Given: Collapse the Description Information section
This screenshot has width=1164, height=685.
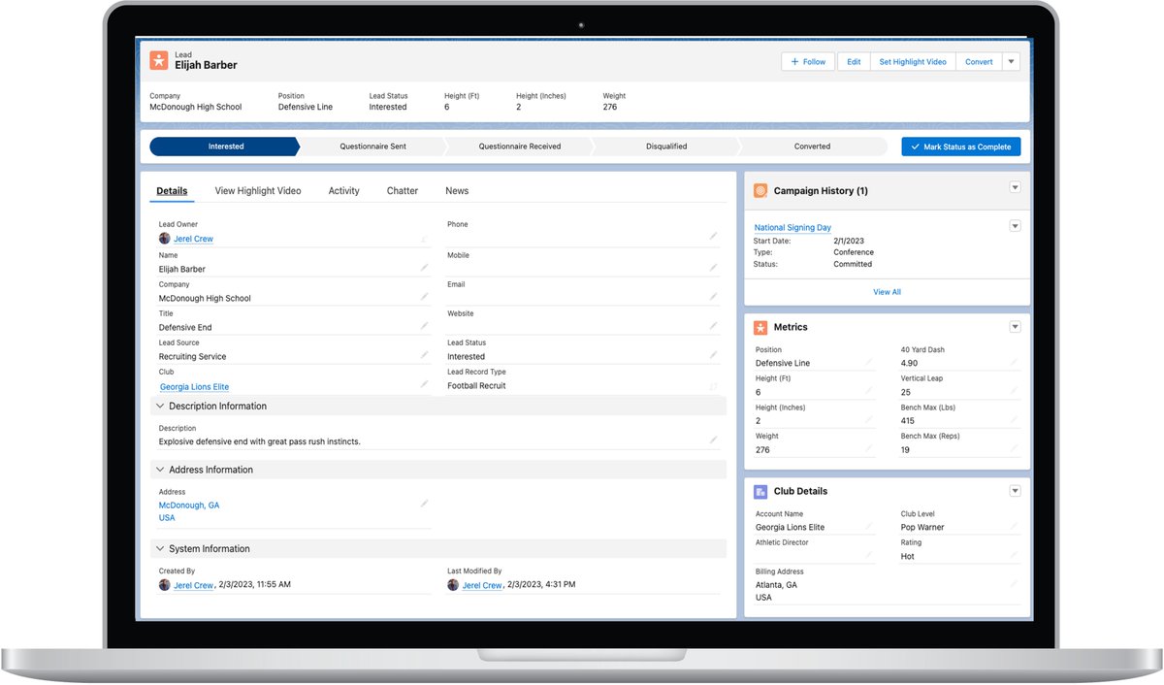Looking at the screenshot, I should [159, 406].
